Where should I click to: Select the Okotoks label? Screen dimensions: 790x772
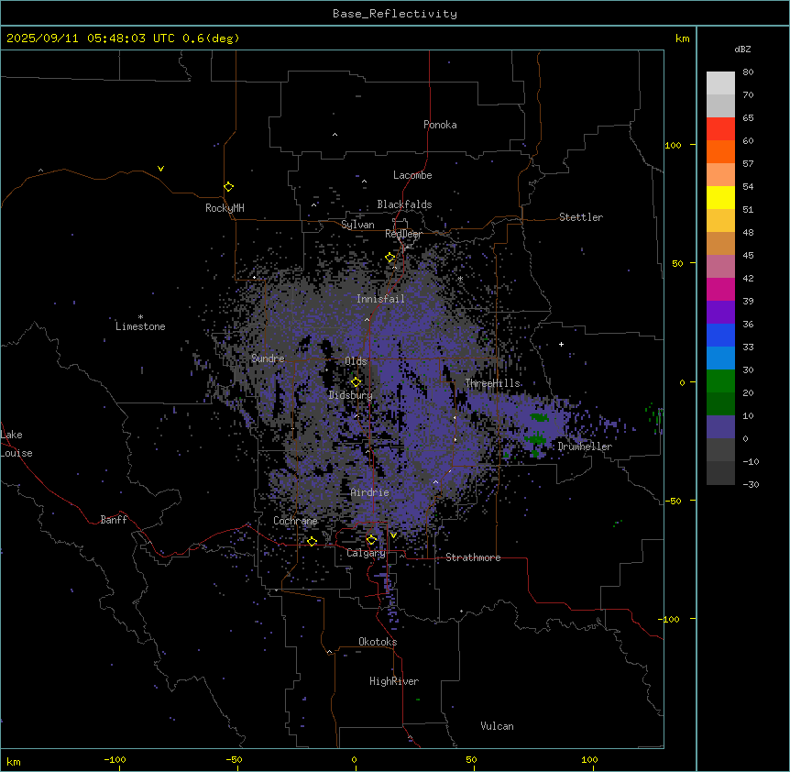point(378,642)
